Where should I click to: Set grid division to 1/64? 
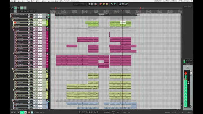click(x=32, y=11)
